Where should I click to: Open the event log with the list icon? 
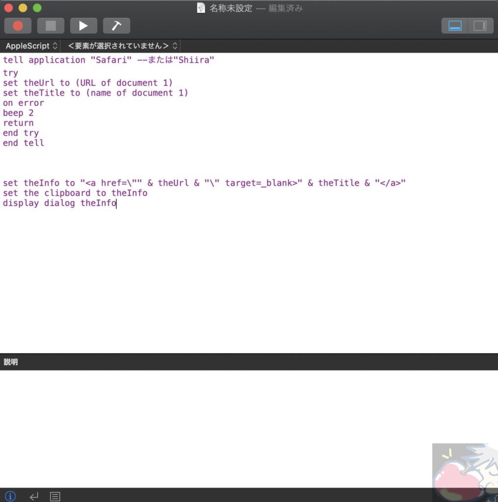click(55, 496)
